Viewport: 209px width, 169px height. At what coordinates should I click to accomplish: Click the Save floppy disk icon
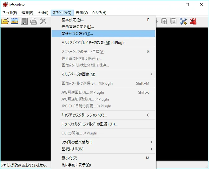24,21
